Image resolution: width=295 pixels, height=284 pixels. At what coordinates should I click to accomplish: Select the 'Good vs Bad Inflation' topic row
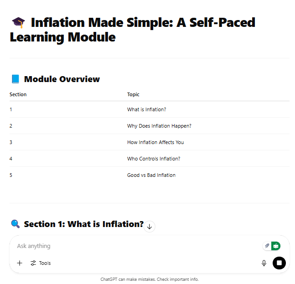[150, 175]
